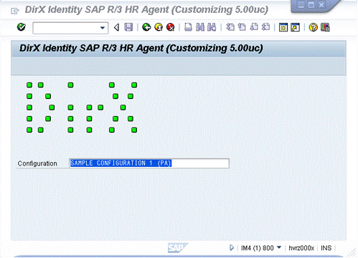Open the Customize Local Layout icon

point(325,27)
